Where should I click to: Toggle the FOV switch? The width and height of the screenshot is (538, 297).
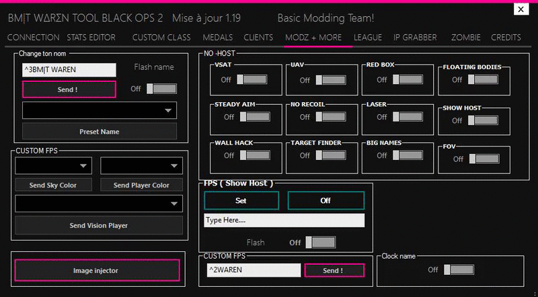click(484, 159)
